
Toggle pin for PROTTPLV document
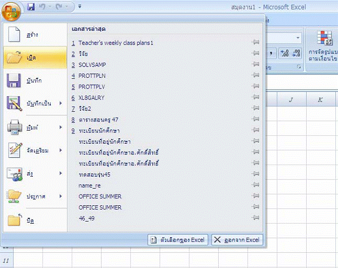[x=255, y=86]
